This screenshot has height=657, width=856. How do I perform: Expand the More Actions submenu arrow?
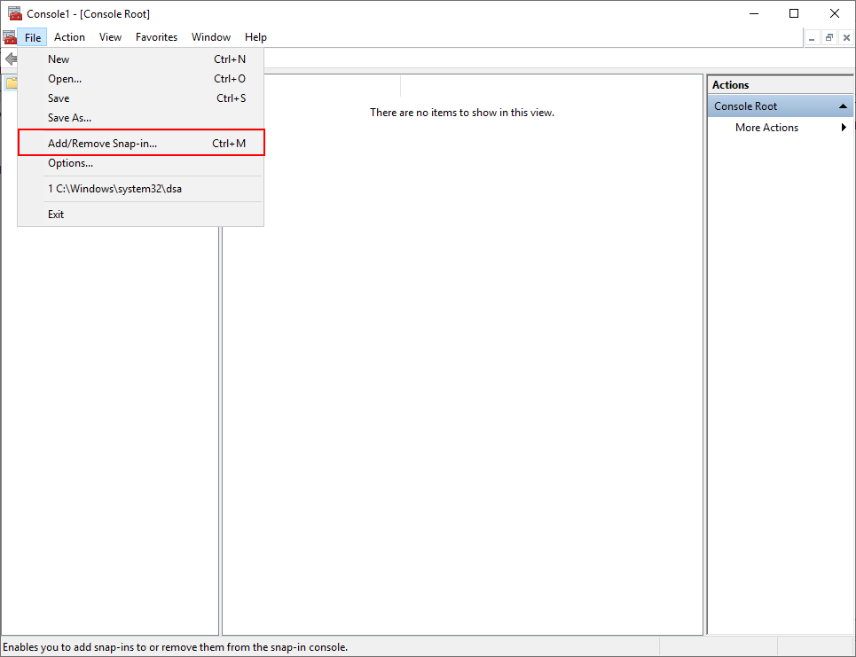[844, 127]
